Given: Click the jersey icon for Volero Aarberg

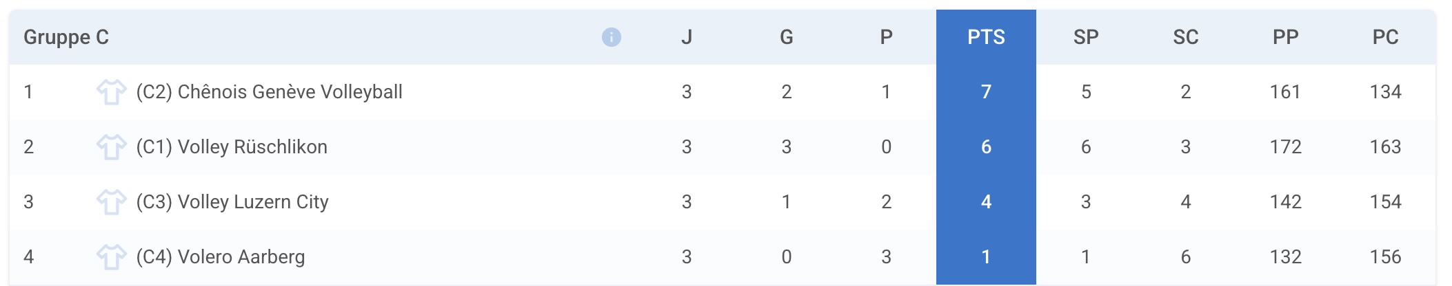Looking at the screenshot, I should coord(111,256).
